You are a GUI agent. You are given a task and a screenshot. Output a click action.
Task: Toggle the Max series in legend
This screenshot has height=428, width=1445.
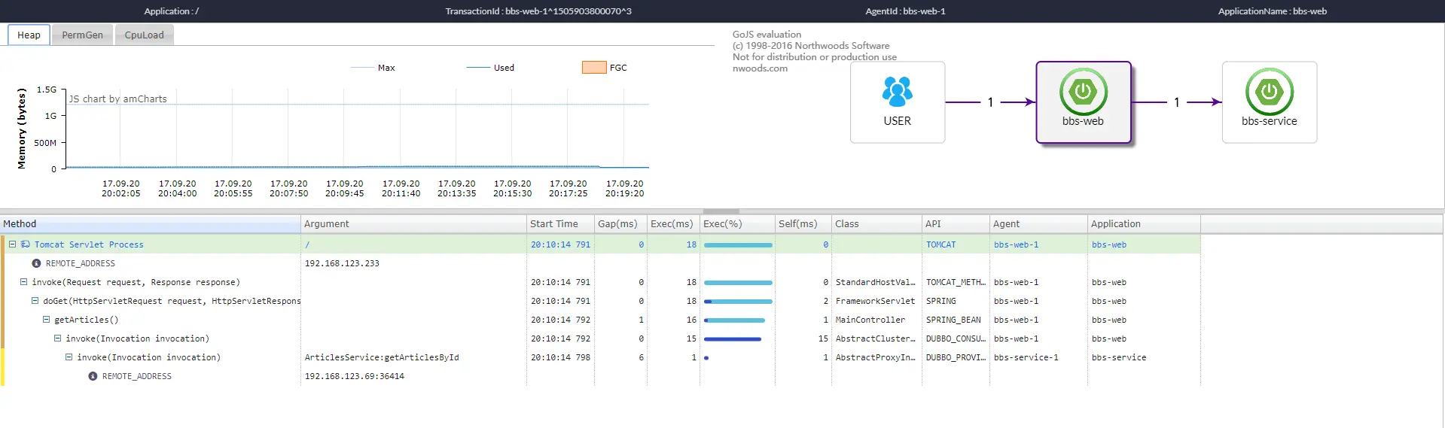(373, 68)
